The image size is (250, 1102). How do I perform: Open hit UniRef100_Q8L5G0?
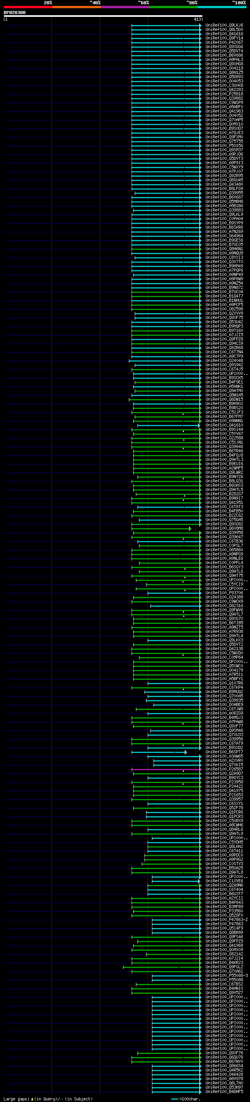click(224, 30)
